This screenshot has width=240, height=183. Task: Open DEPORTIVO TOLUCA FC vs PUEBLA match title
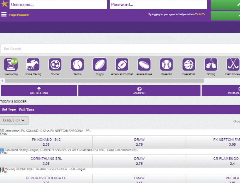45,169
